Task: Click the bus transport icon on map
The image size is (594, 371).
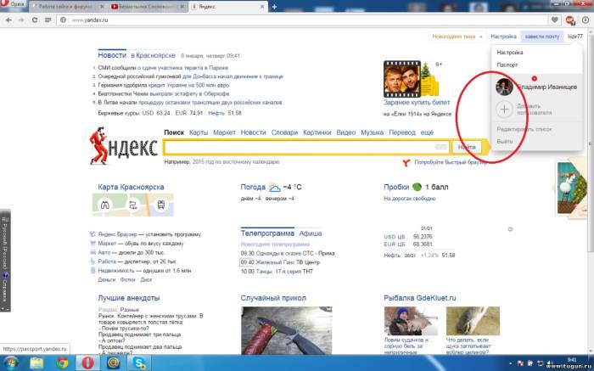Action: tap(161, 205)
